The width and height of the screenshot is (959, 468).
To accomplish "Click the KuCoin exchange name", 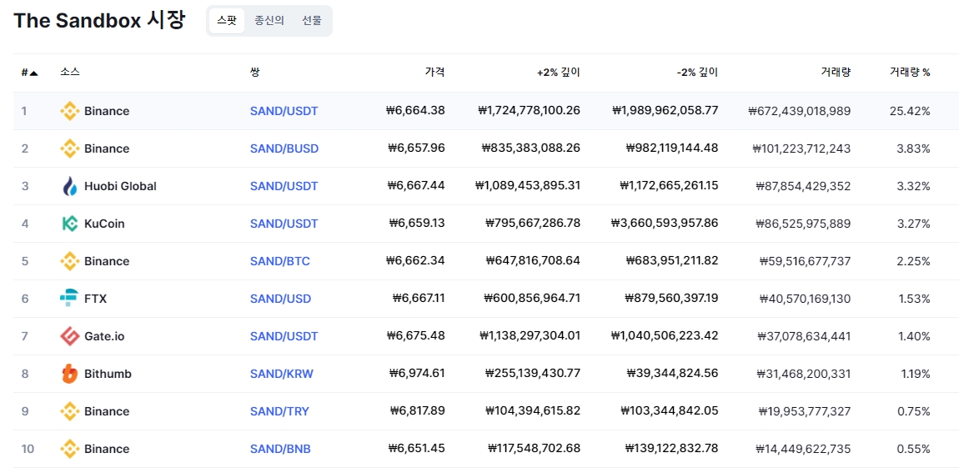I will click(104, 224).
